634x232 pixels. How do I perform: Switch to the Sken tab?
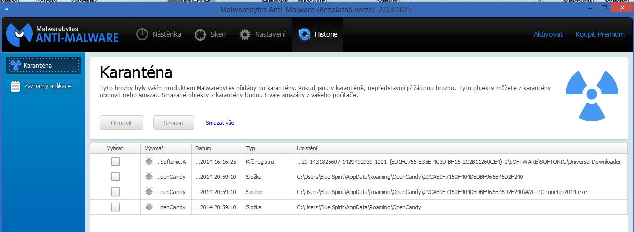[210, 34]
